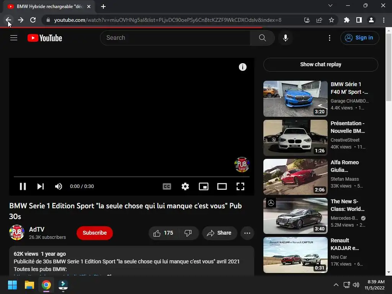Open AdTV channel avatar
The image size is (392, 294).
[x=17, y=232]
